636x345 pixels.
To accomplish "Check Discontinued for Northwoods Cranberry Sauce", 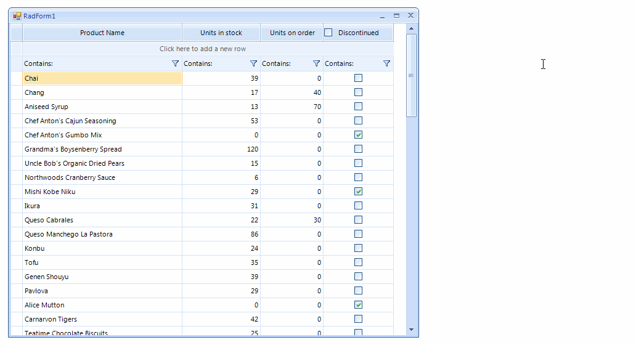I will [358, 177].
